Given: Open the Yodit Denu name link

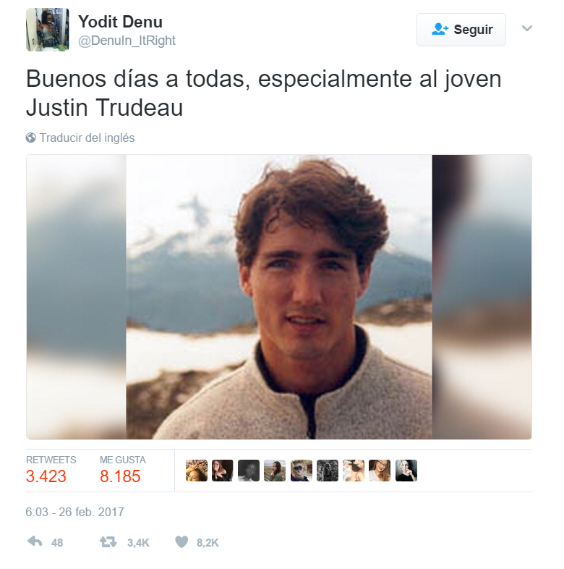Looking at the screenshot, I should click(120, 22).
